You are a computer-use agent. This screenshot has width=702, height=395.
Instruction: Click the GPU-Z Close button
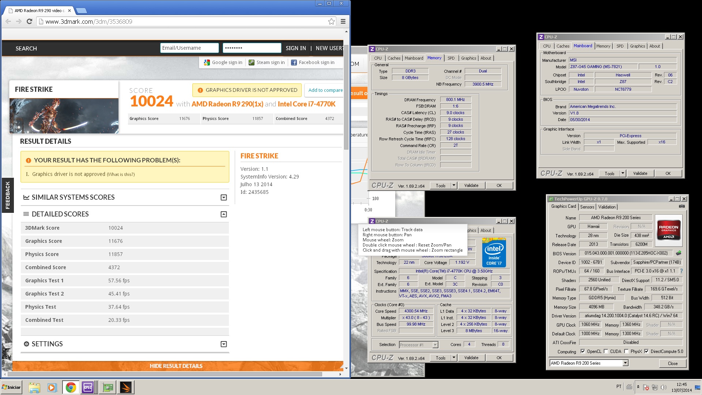pyautogui.click(x=672, y=363)
